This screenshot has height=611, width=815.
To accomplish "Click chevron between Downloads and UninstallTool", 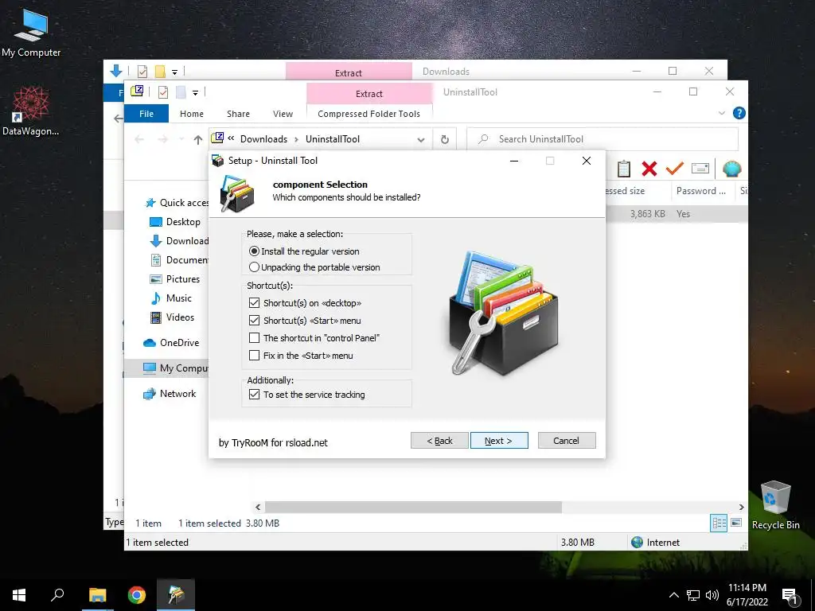I will click(296, 139).
